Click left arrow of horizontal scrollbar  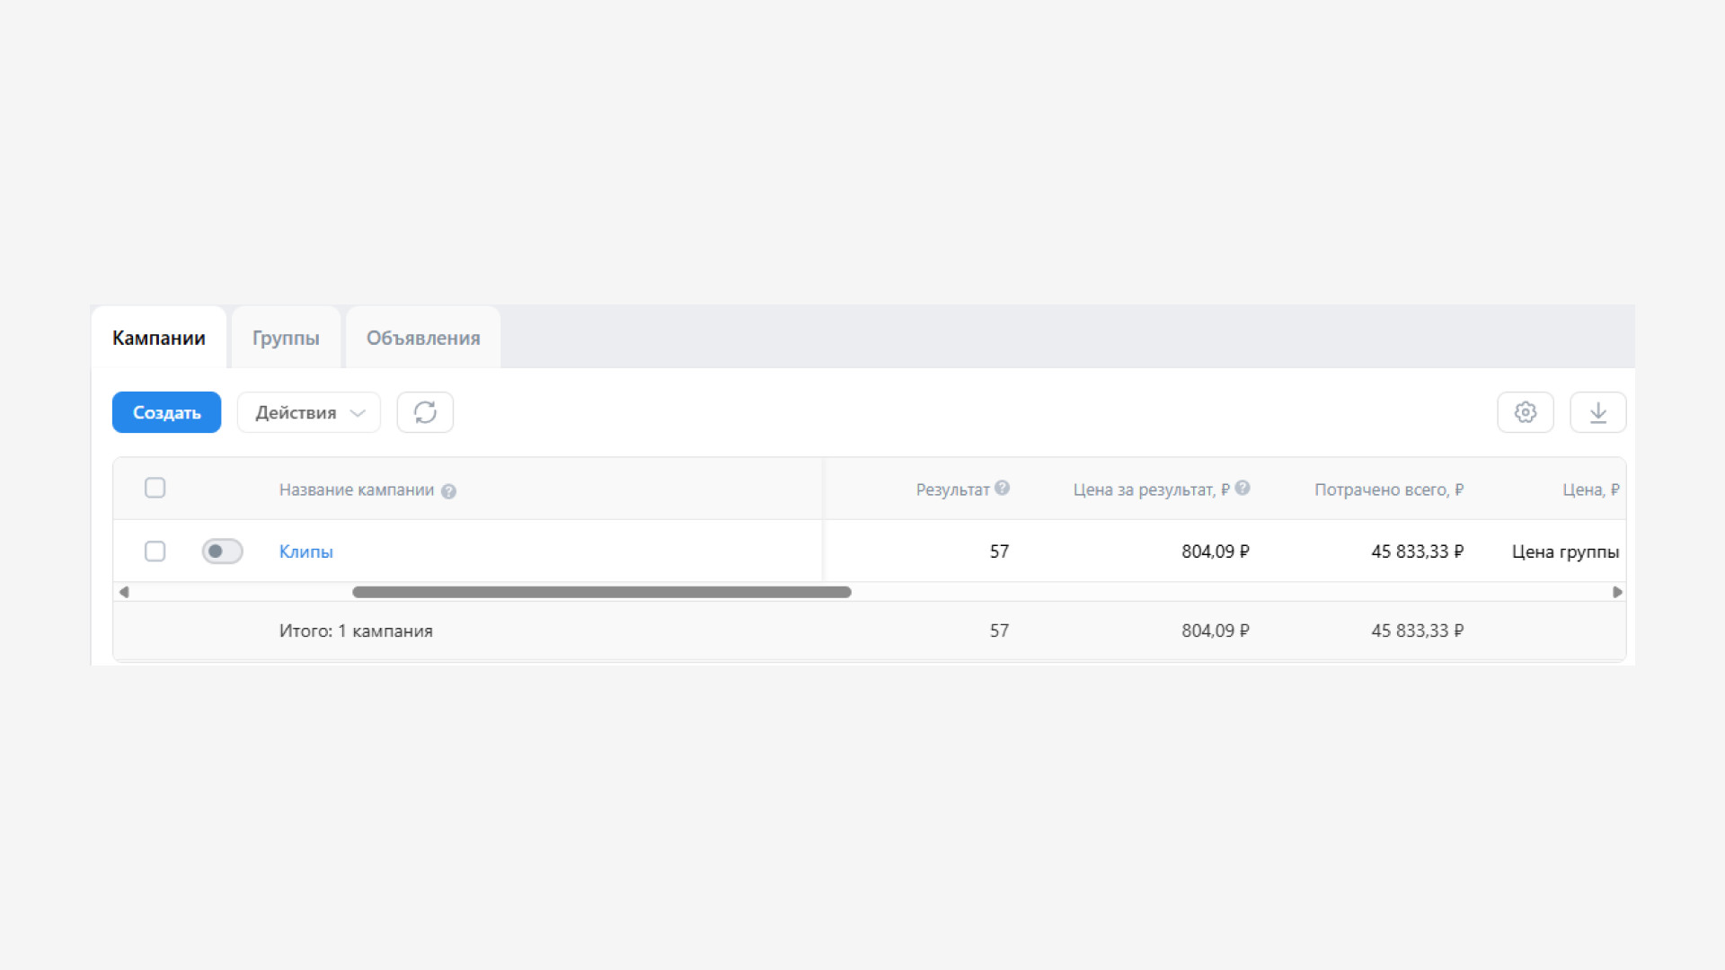point(124,592)
